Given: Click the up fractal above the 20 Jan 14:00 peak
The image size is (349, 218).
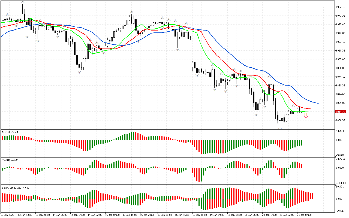Looking at the screenshot, I should 269,76.
